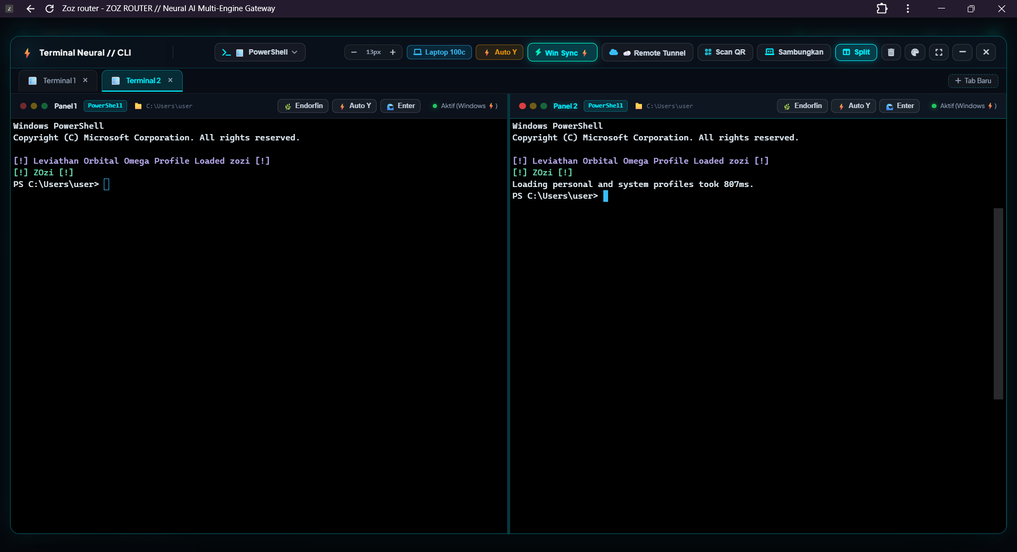Click the fullscreen expand icon

pos(939,52)
